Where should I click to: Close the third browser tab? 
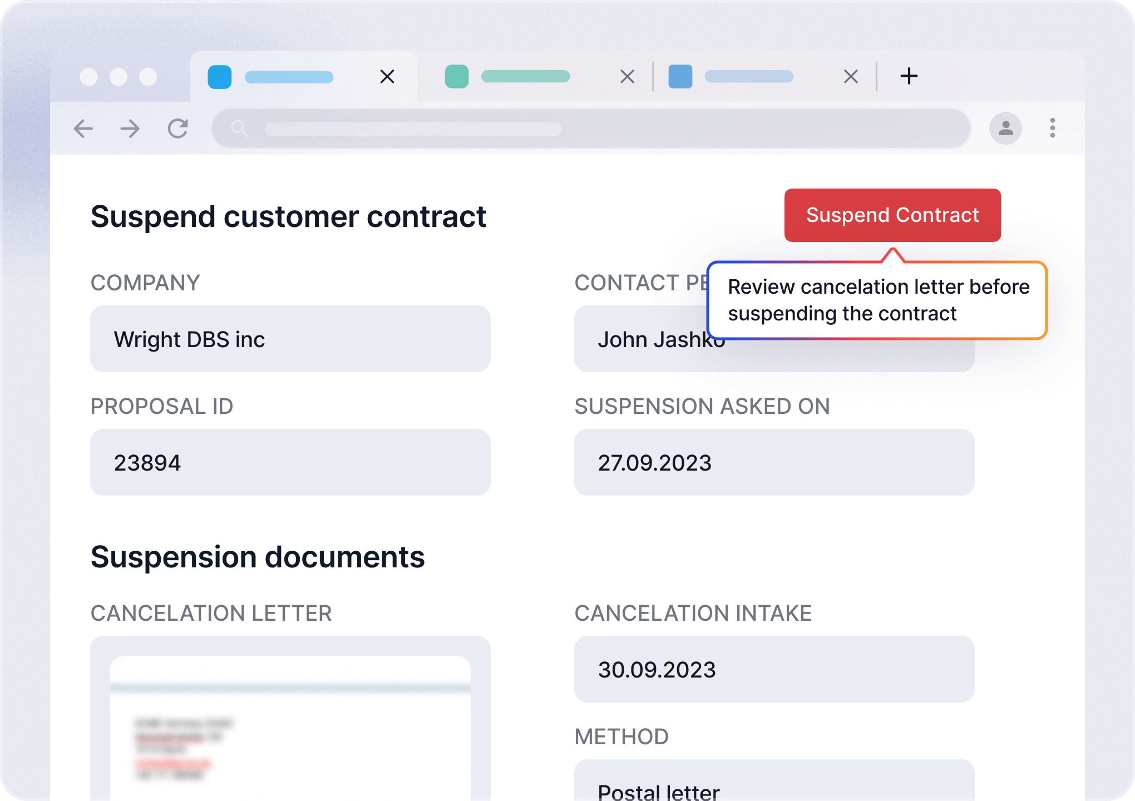(x=851, y=77)
